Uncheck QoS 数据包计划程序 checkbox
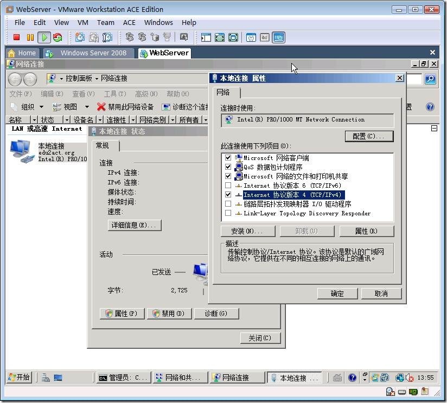The width and height of the screenshot is (447, 403). click(x=228, y=167)
